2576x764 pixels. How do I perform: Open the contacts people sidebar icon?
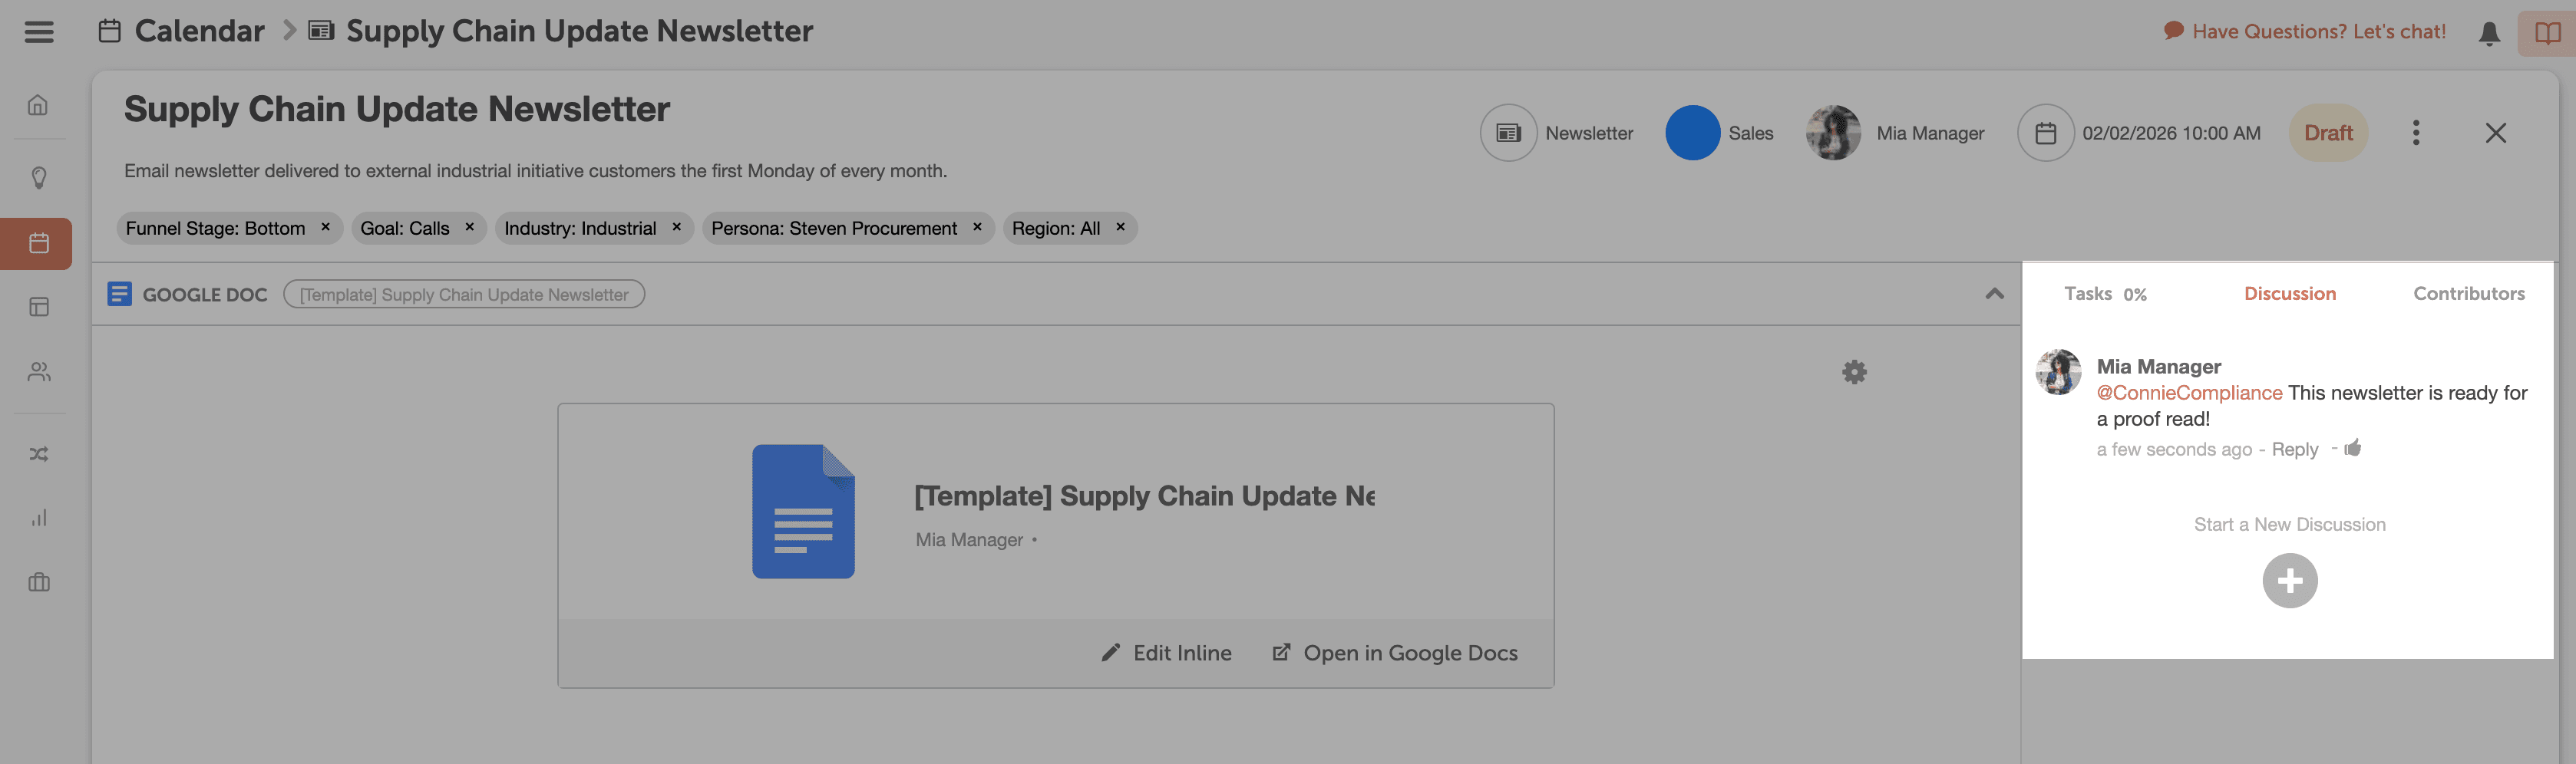(x=39, y=371)
